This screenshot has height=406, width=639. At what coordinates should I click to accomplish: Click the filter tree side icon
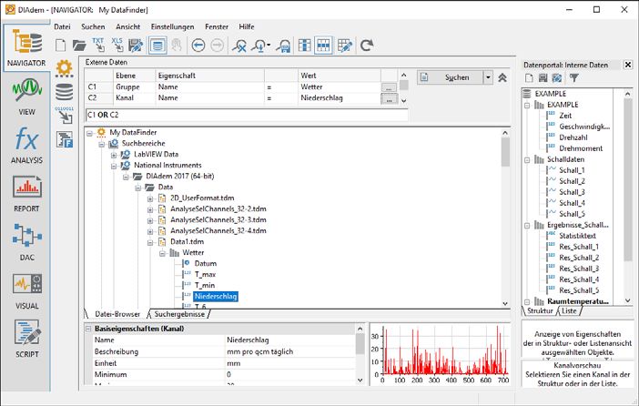coord(65,139)
